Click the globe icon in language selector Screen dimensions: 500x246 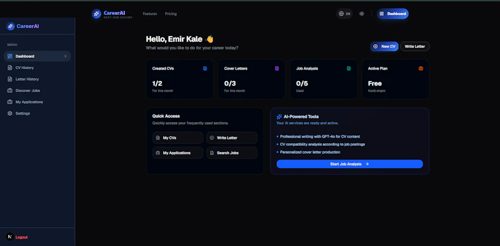(x=341, y=14)
